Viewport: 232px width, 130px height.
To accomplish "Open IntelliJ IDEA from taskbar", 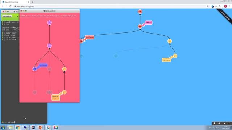I will tap(33, 127).
